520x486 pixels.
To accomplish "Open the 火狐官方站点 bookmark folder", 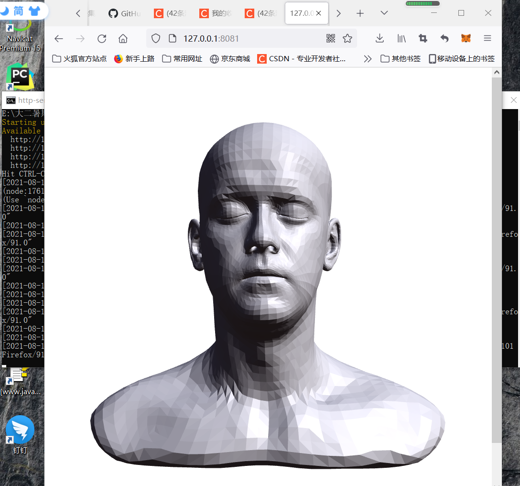I will pyautogui.click(x=79, y=59).
